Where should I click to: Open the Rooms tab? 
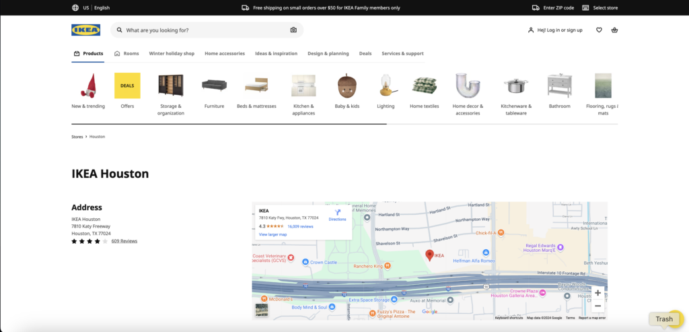coord(126,54)
